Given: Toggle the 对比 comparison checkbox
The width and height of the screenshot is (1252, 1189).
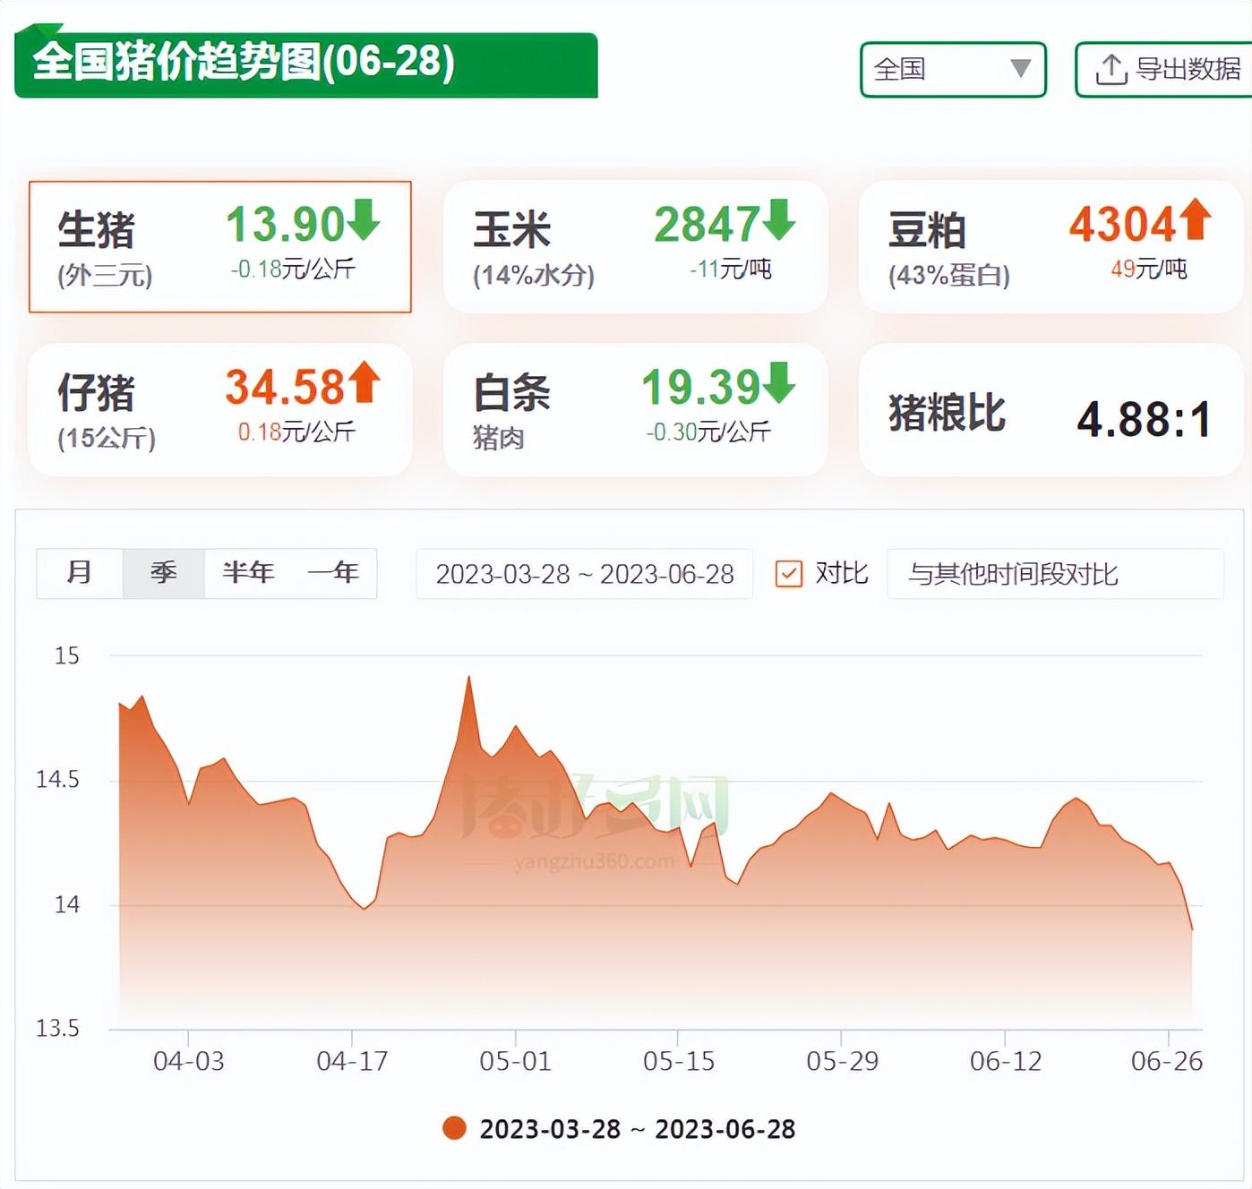Looking at the screenshot, I should coord(788,574).
